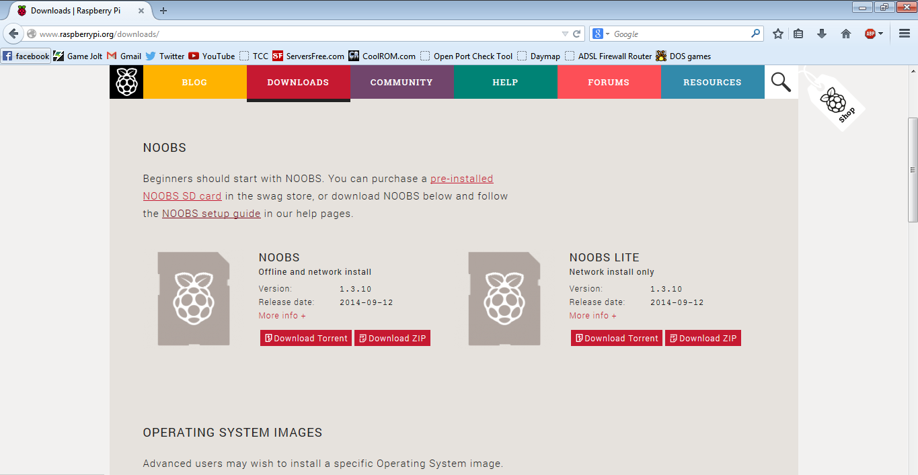Click the Raspberry Pi logo in the navbar
The image size is (918, 475).
click(126, 81)
